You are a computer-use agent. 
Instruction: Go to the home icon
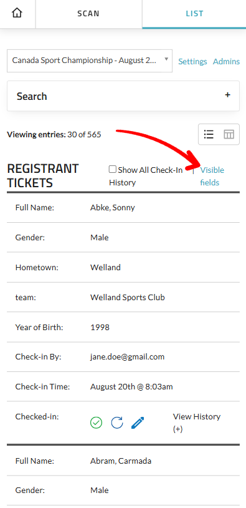(x=17, y=13)
